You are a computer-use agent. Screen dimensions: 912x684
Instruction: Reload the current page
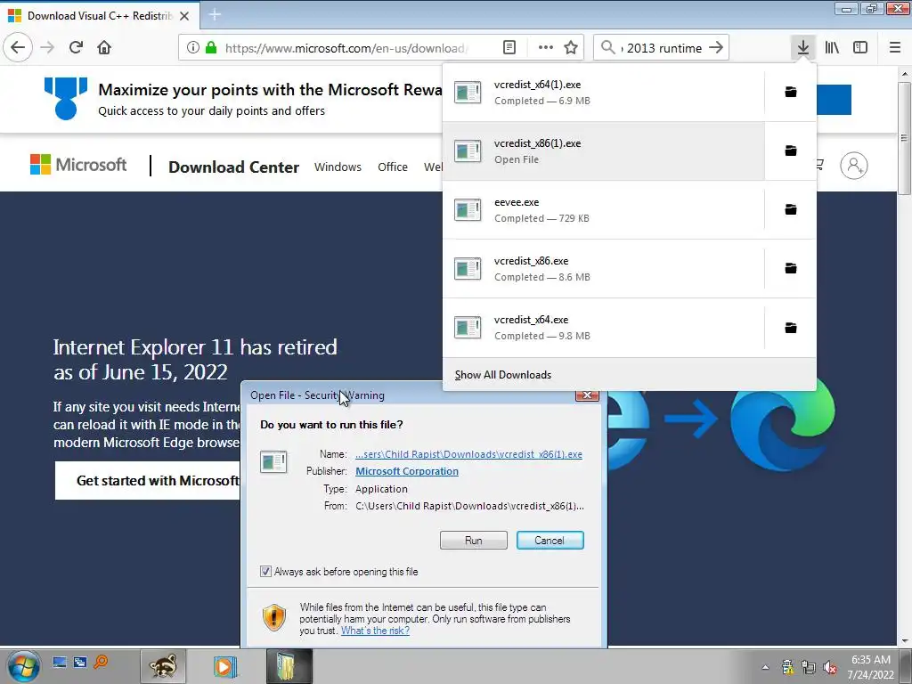76,47
